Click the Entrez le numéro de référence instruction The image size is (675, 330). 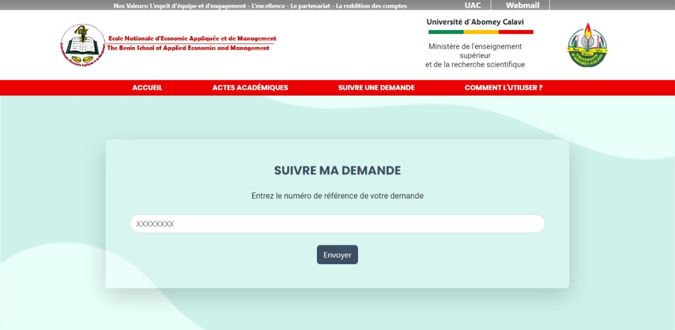coord(337,196)
